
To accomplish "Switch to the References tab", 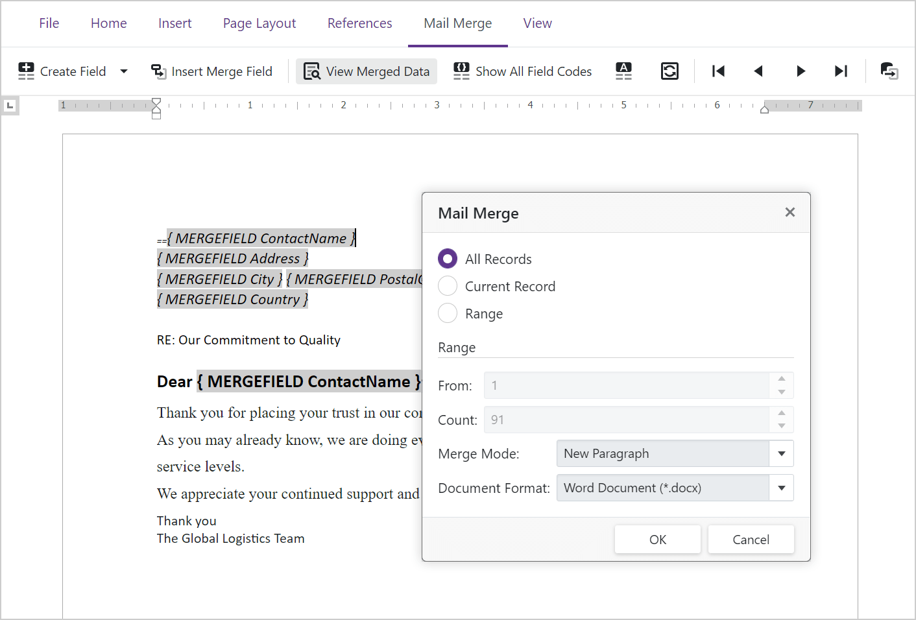I will [x=359, y=23].
